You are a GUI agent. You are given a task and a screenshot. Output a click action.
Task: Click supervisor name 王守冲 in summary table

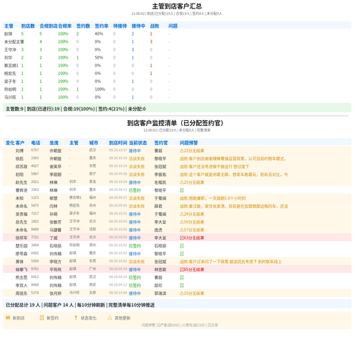tap(10, 50)
